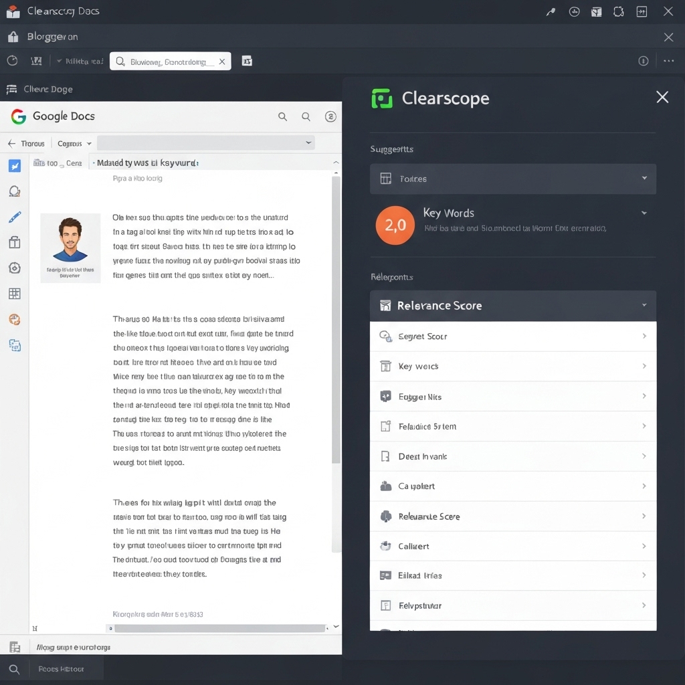Click the document vertical scrollbar
685x685 pixels.
(x=336, y=320)
